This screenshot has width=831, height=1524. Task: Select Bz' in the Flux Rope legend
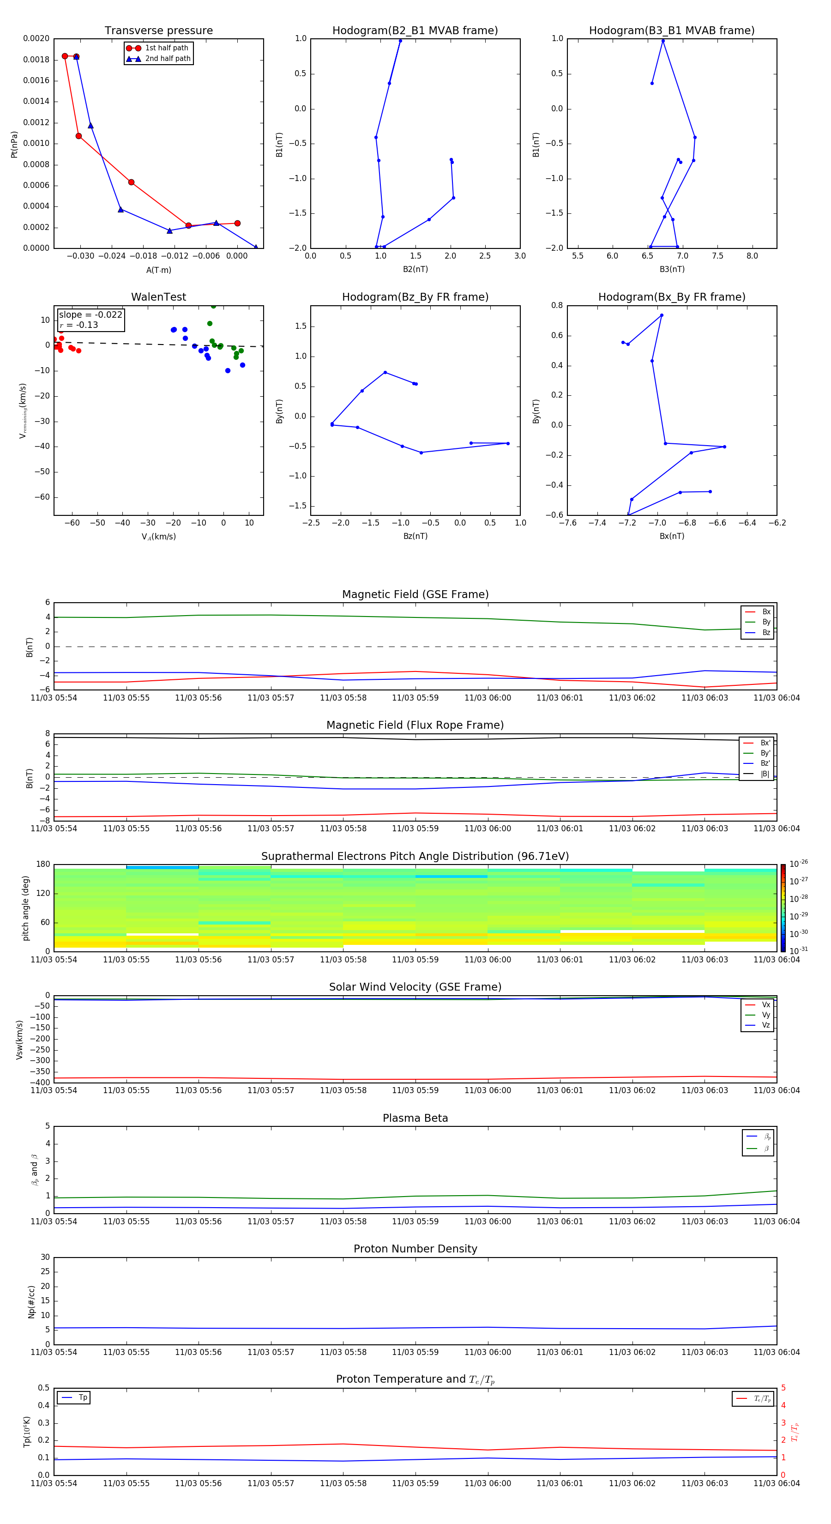[x=757, y=763]
